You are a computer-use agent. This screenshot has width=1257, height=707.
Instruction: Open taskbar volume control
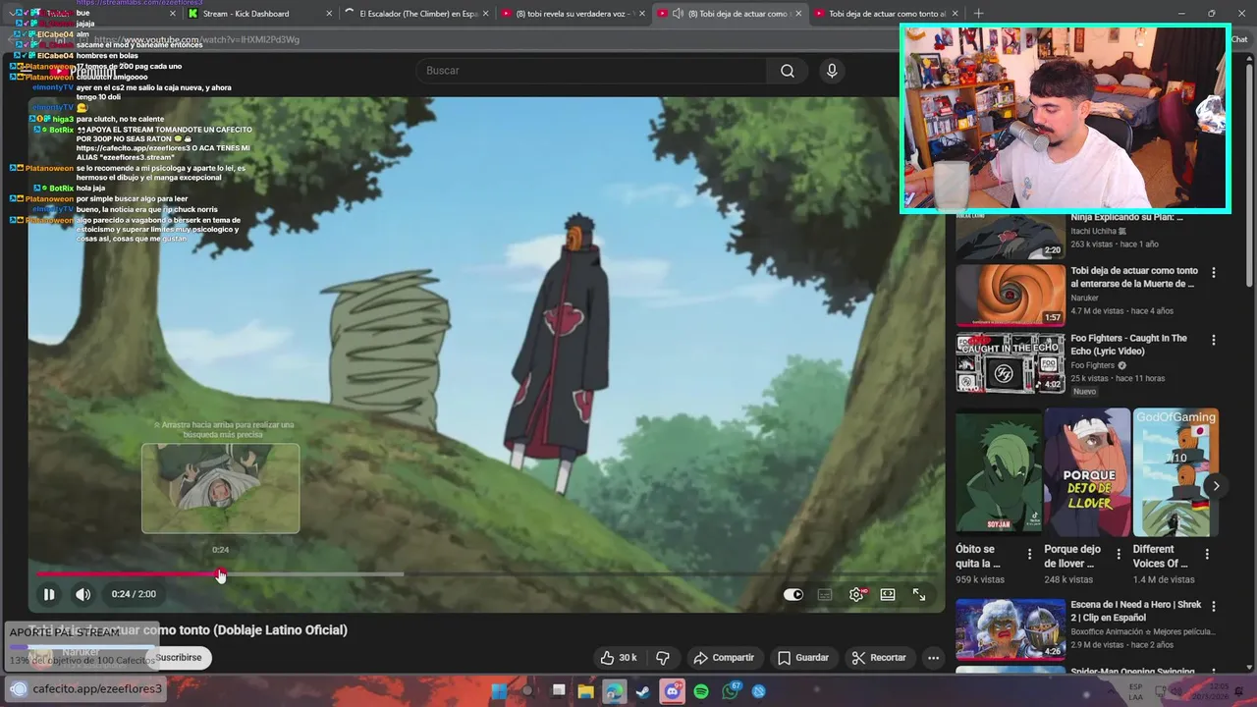tap(1178, 691)
